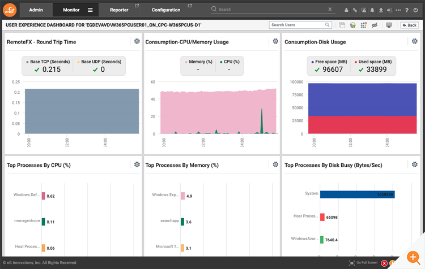
Task: Click the Go Full Screen frame icon
Action: click(x=352, y=263)
